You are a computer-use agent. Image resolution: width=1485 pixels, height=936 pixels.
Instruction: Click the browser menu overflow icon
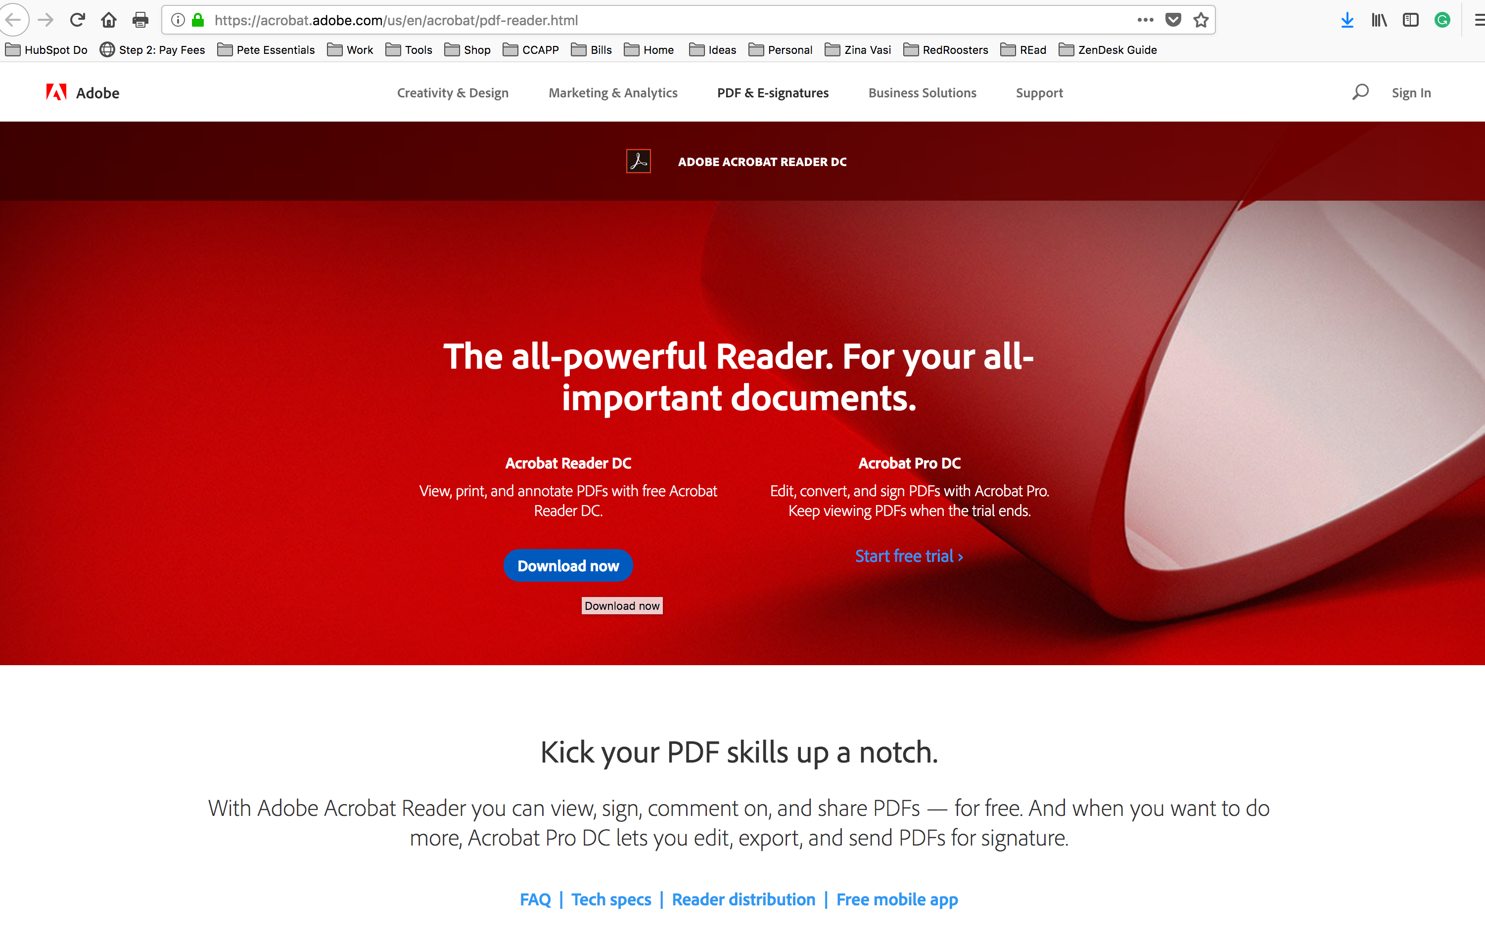click(1480, 20)
